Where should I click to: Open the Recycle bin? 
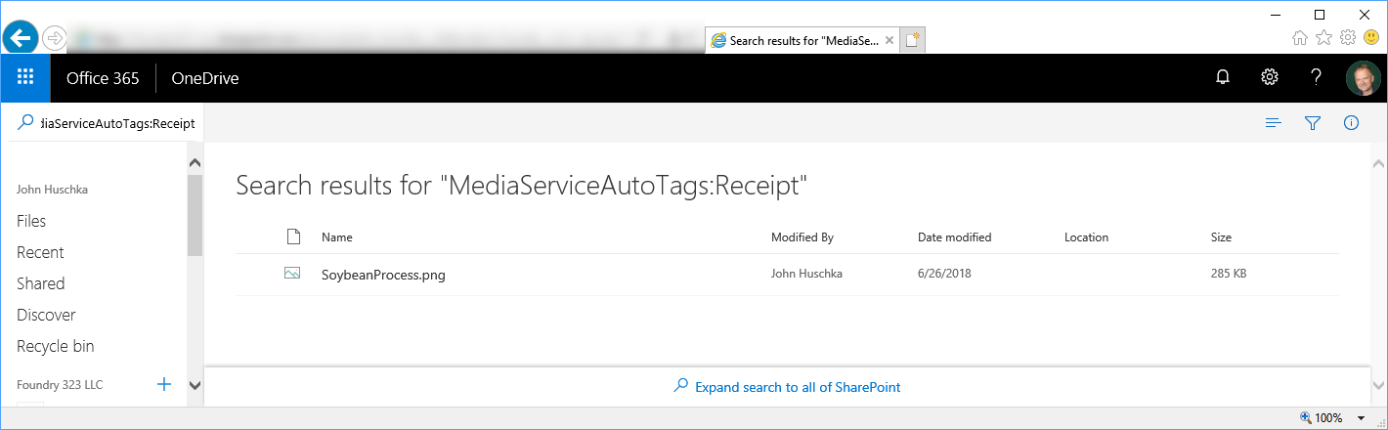coord(56,346)
